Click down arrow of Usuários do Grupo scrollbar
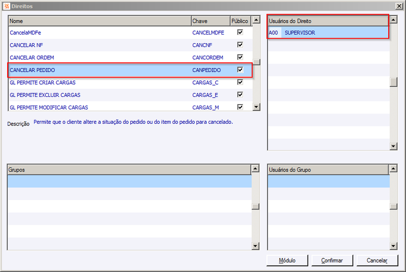Screen dimensions: 406x272 pos(394,246)
